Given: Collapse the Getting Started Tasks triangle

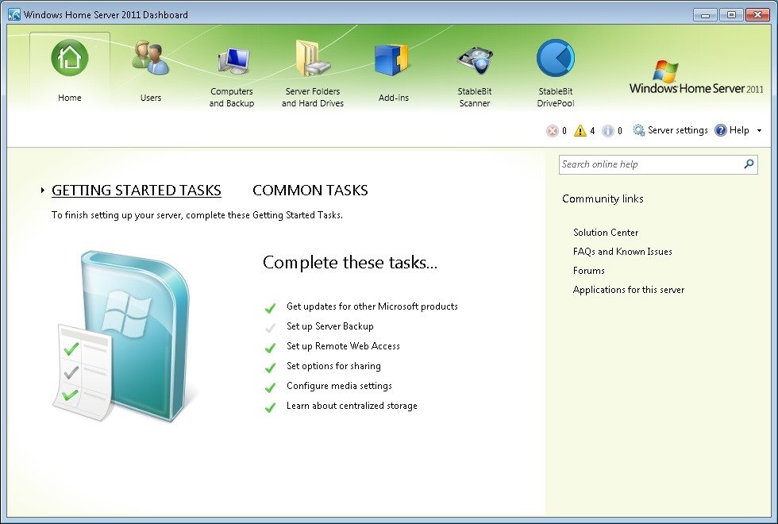Looking at the screenshot, I should click(43, 190).
